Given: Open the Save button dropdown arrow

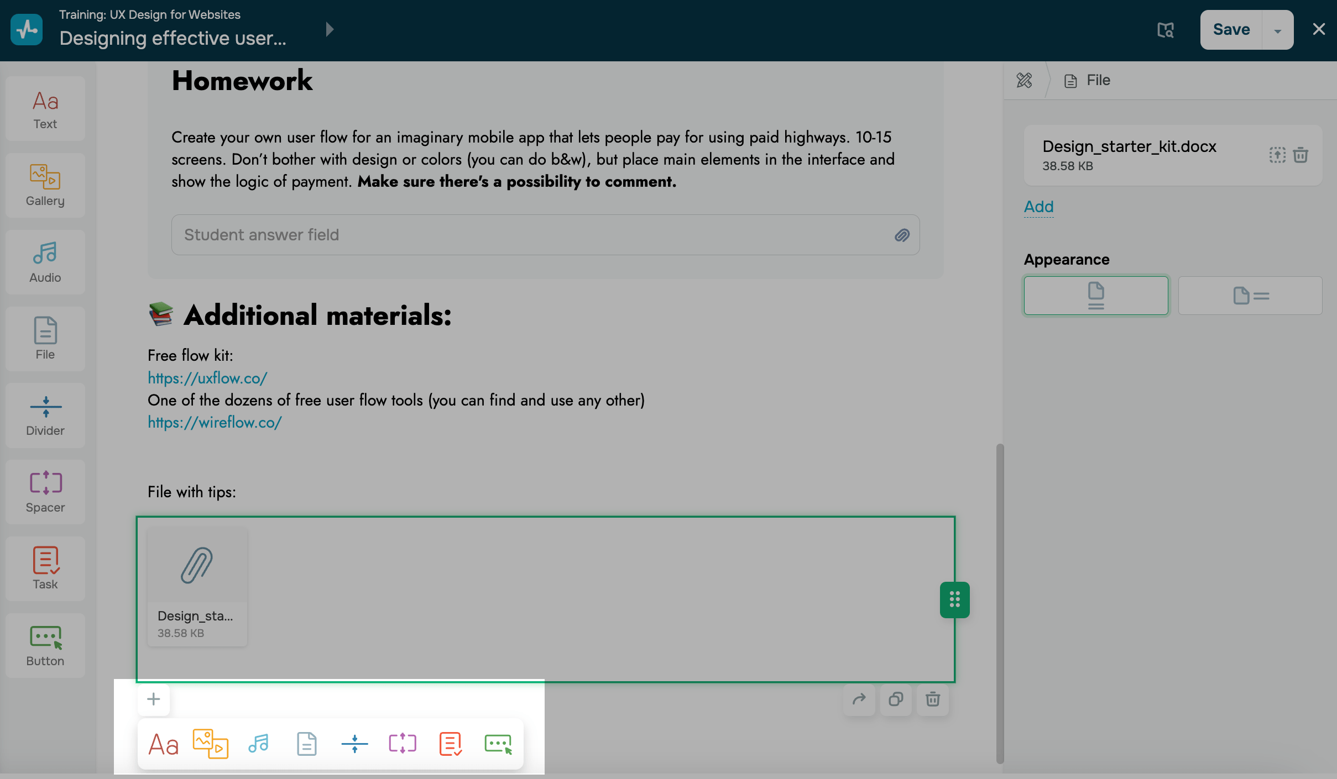Looking at the screenshot, I should coord(1277,30).
